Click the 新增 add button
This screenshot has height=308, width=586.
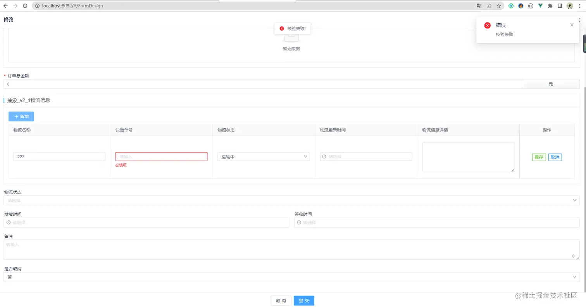tap(21, 116)
